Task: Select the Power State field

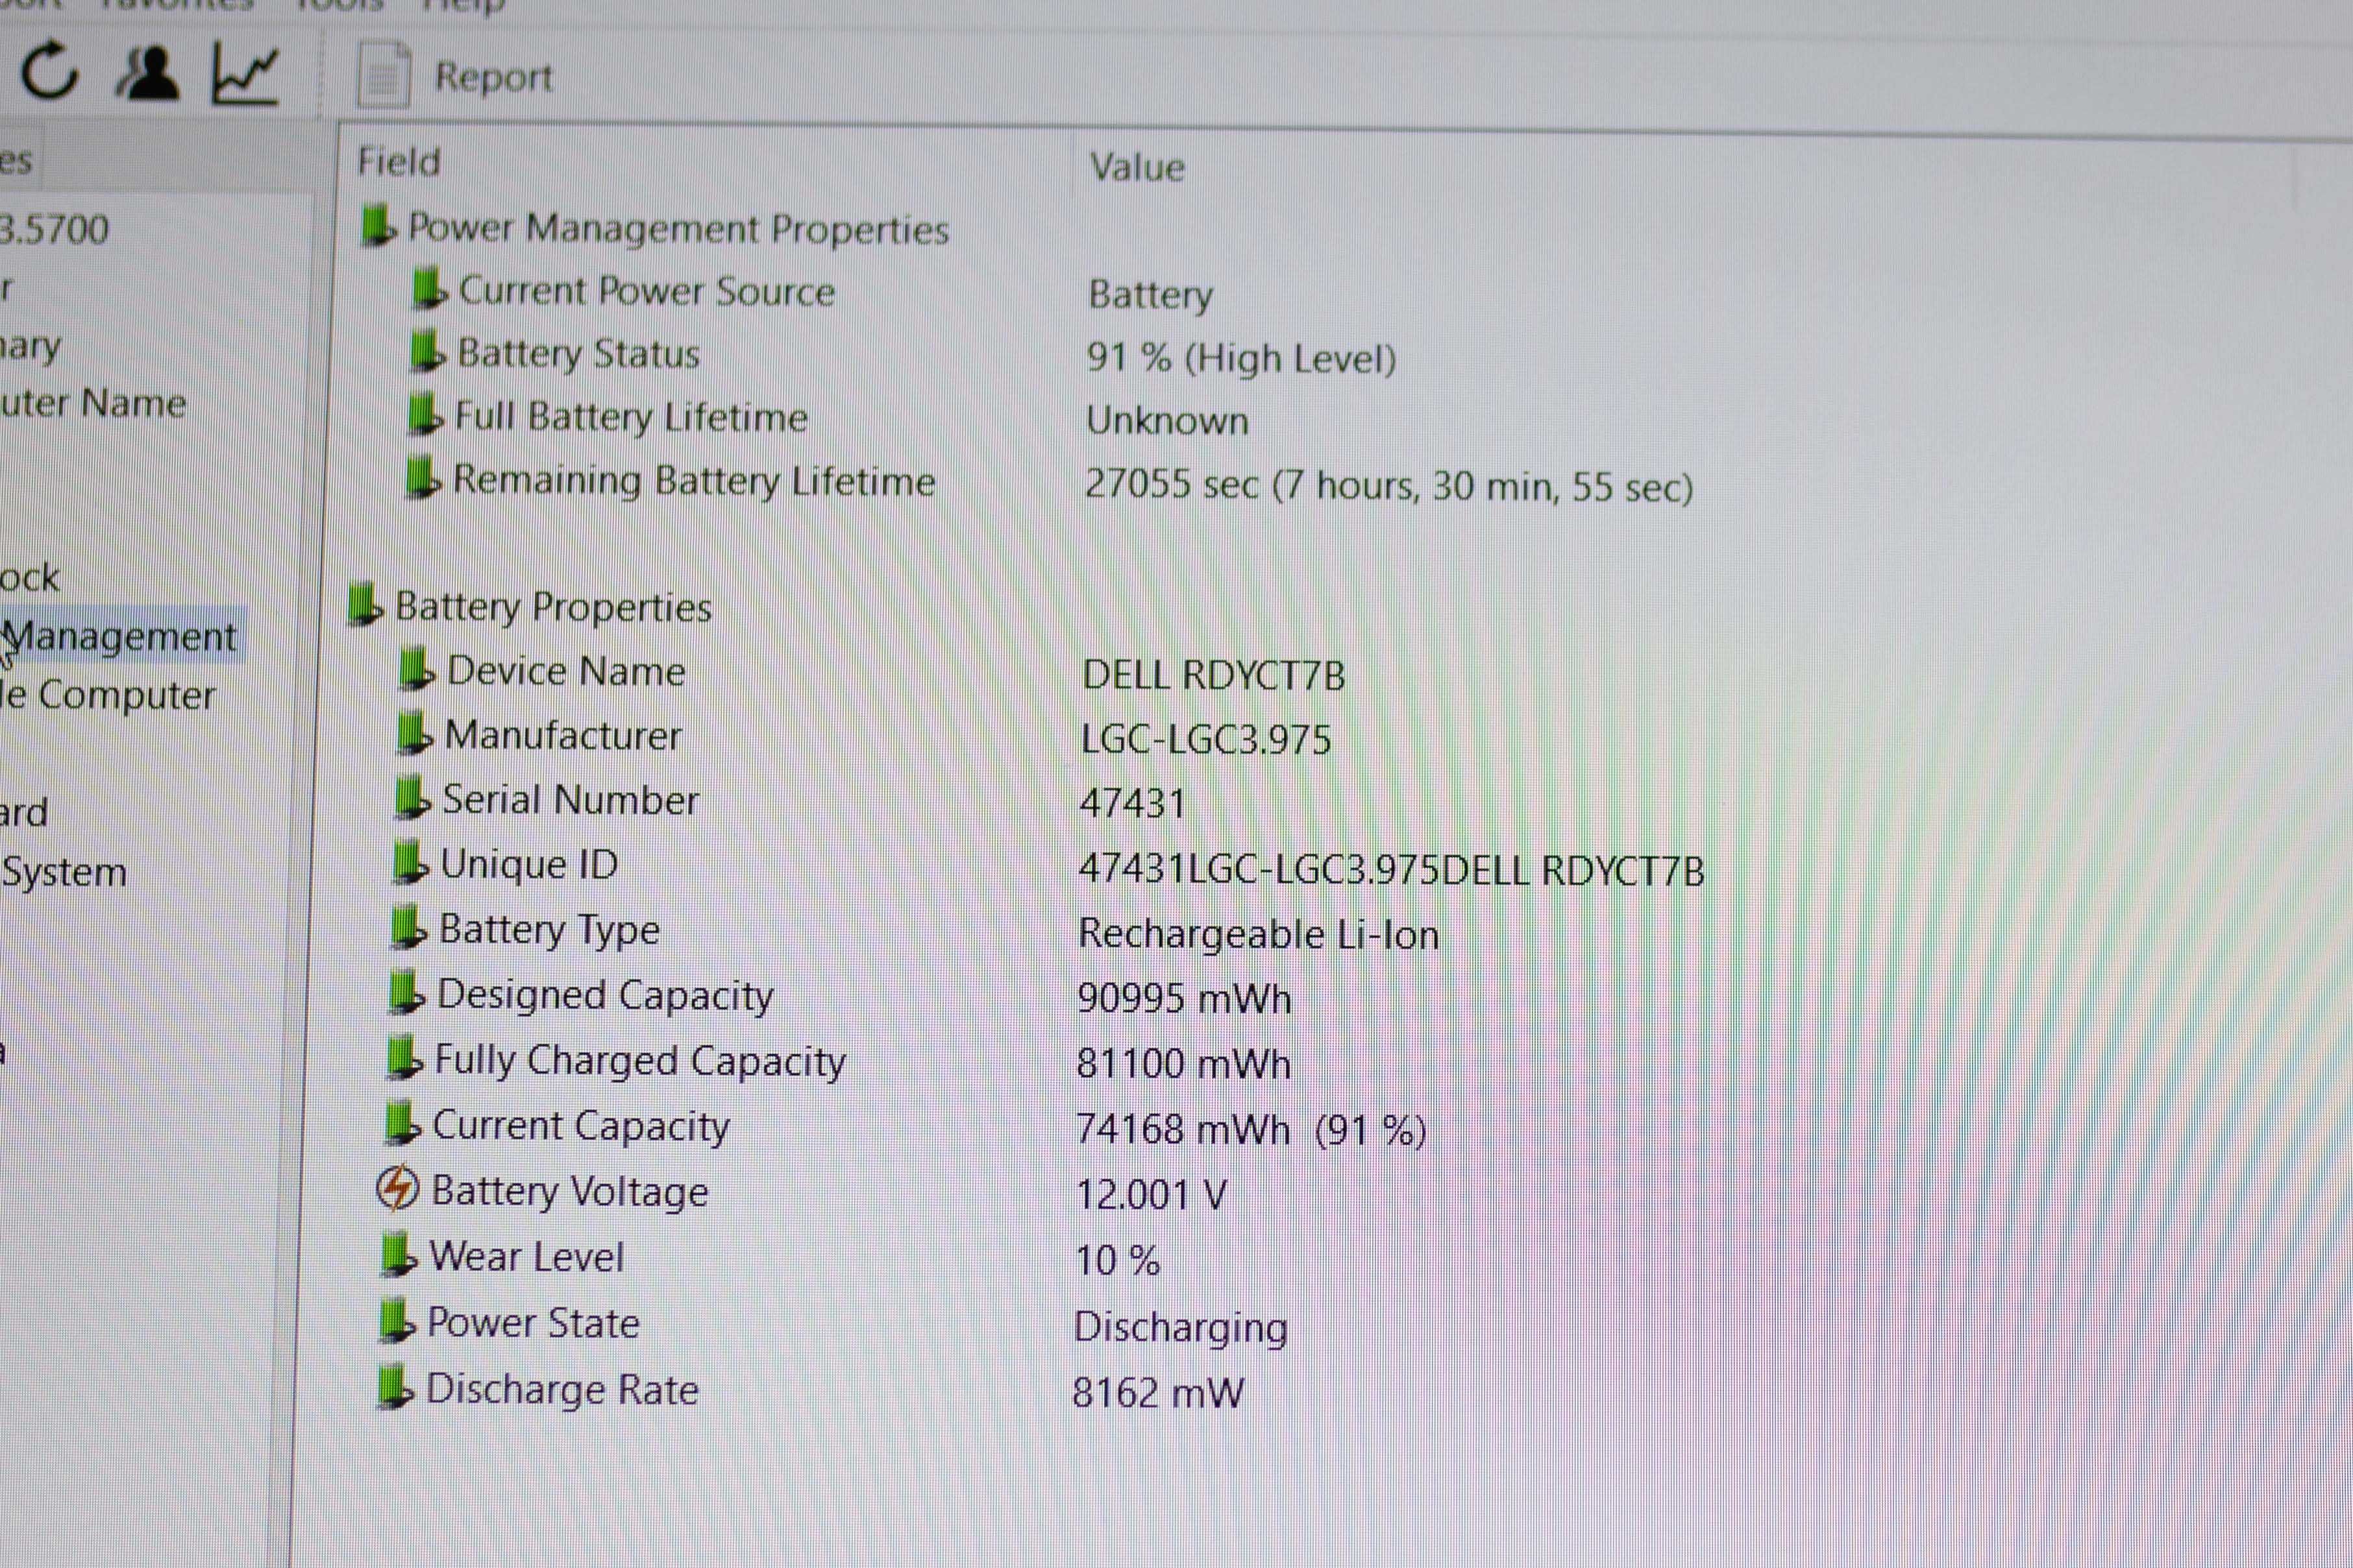Action: pos(533,1324)
